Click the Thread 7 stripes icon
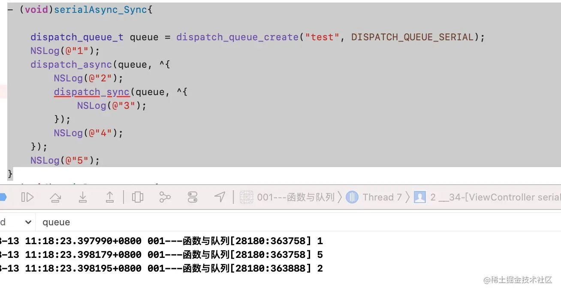561x293 pixels. [x=353, y=197]
